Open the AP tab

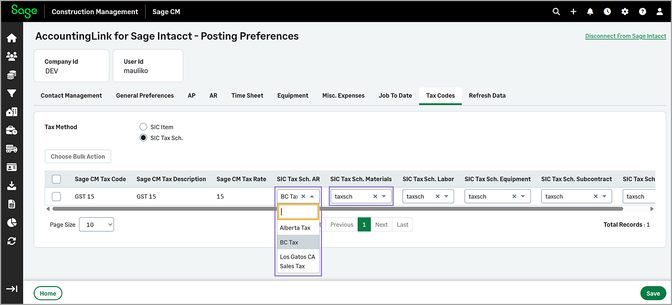point(192,96)
